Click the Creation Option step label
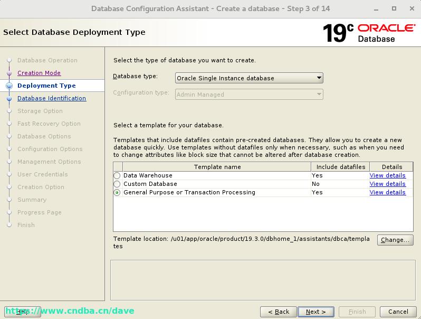 tap(41, 187)
